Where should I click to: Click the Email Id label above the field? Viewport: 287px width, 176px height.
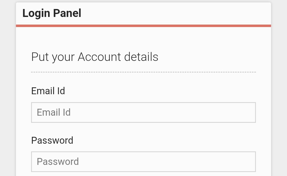tap(48, 91)
